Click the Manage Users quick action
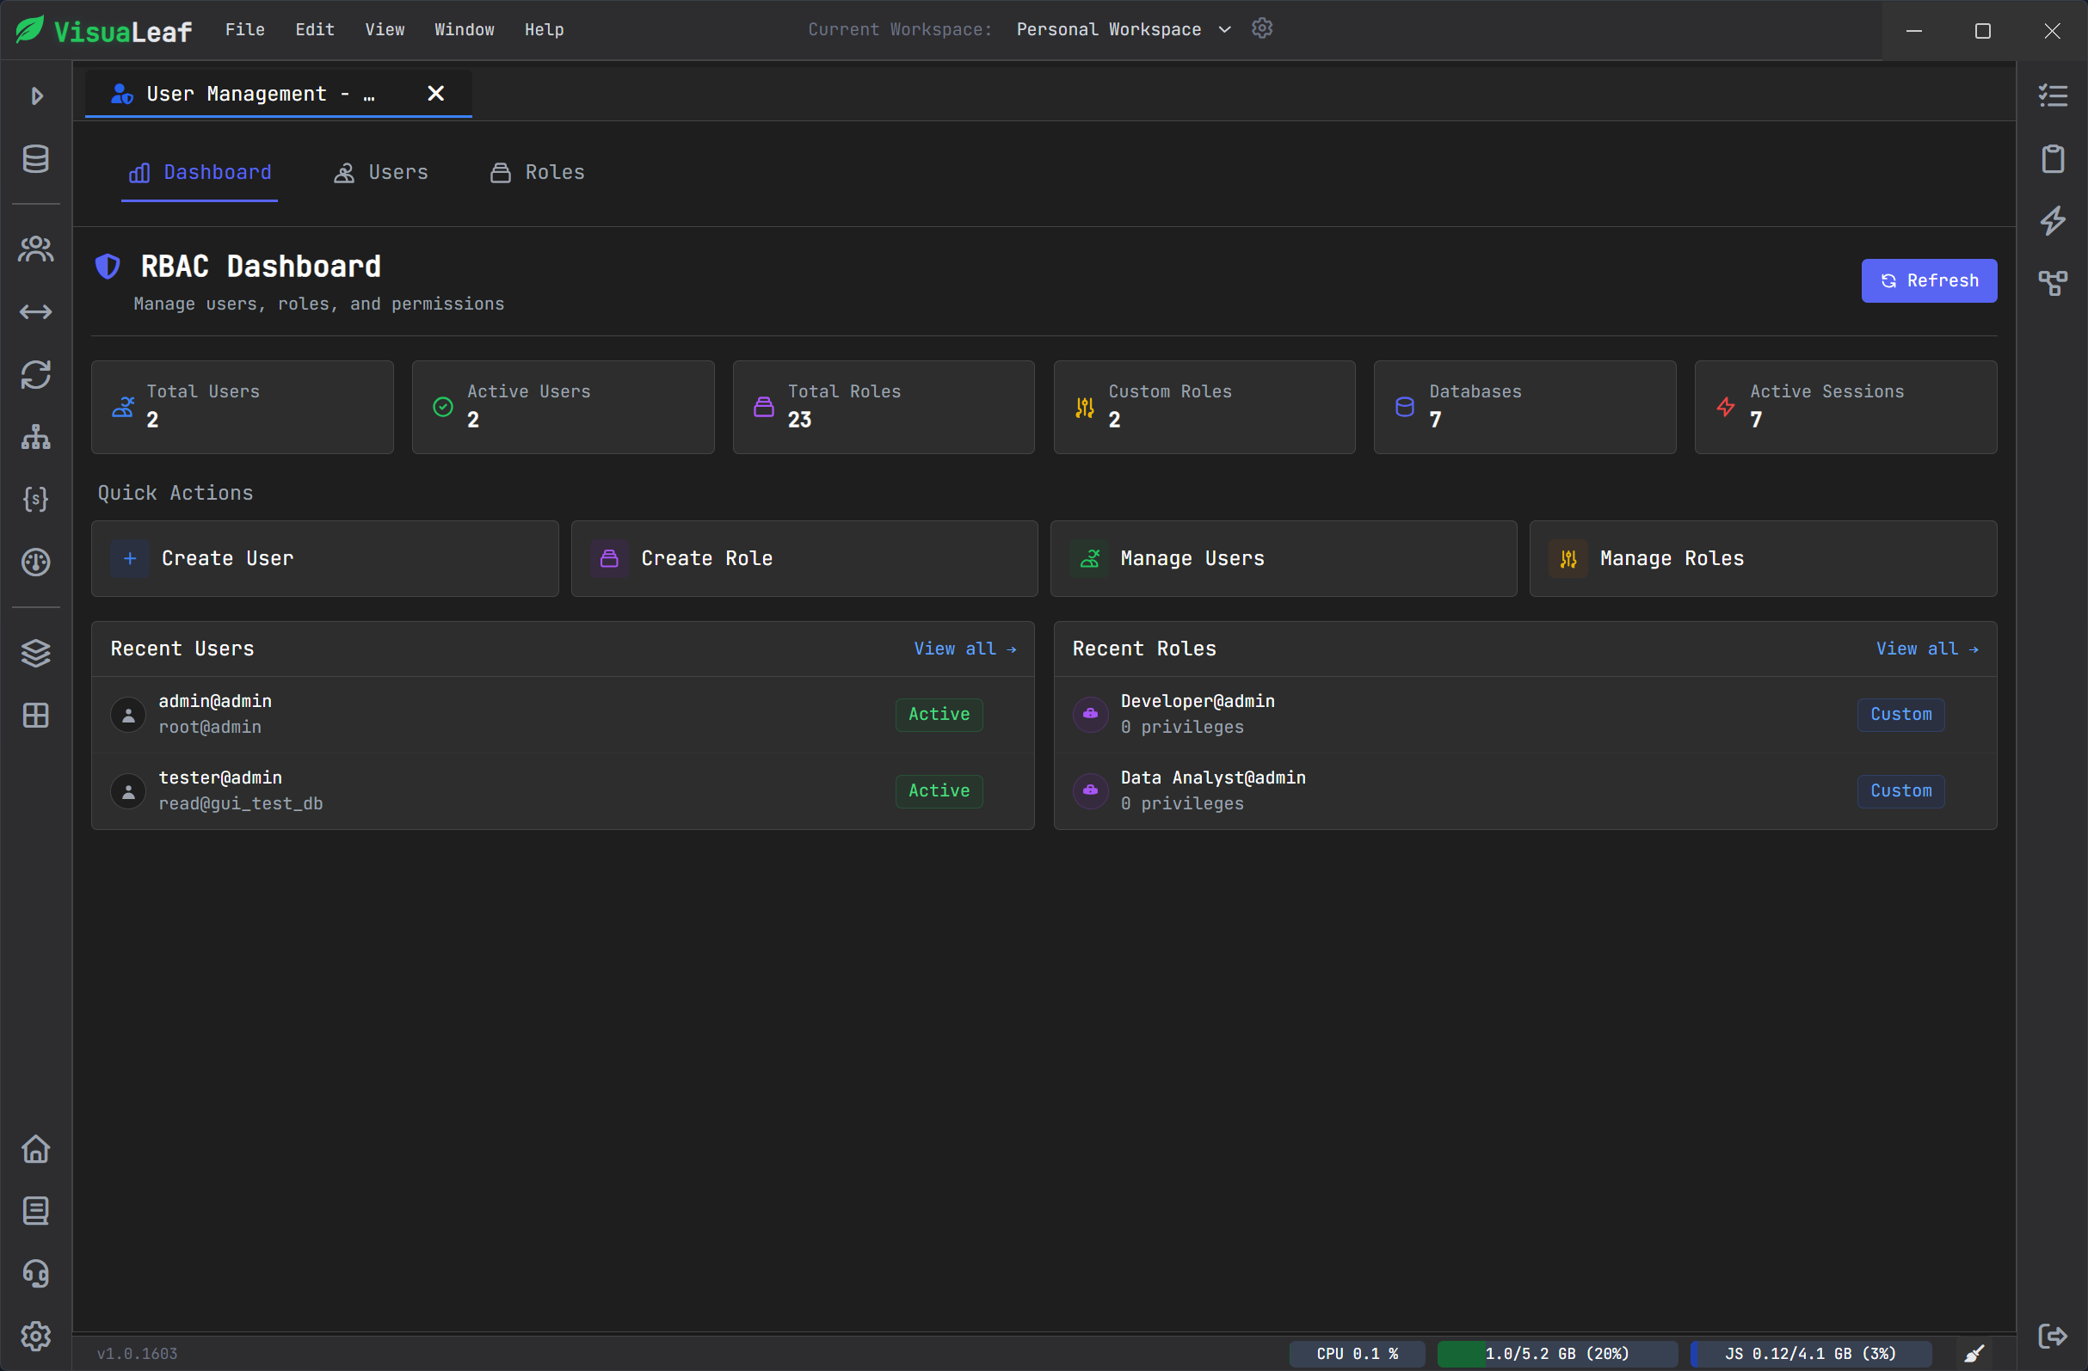This screenshot has width=2088, height=1371. [x=1284, y=559]
